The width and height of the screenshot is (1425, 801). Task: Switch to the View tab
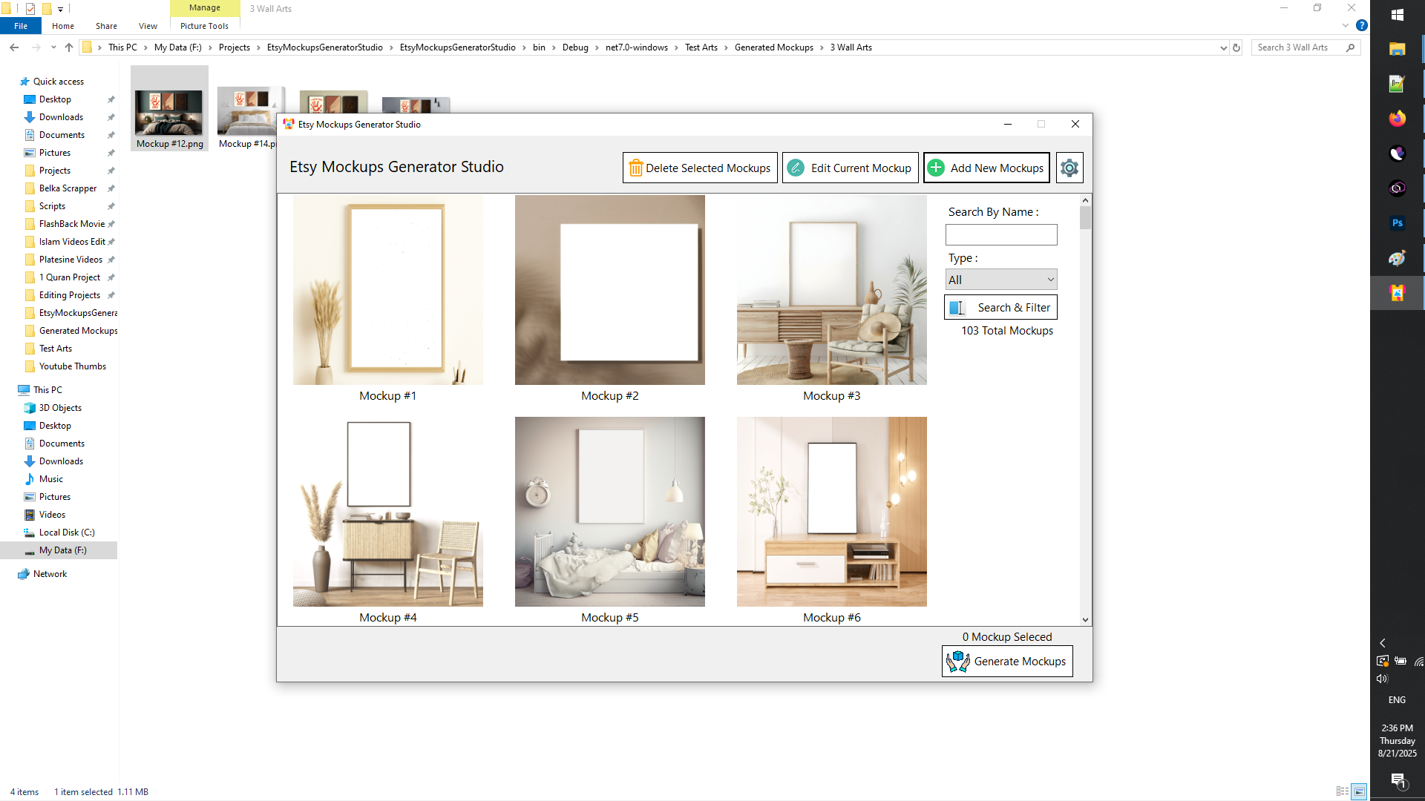point(148,25)
